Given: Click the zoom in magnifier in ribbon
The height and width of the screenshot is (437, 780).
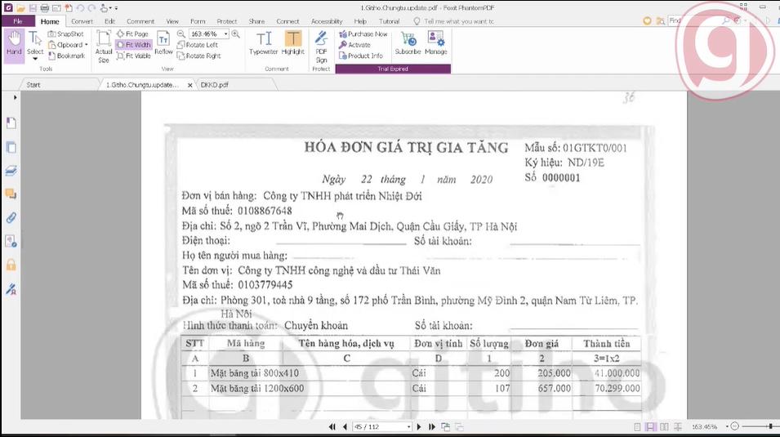Looking at the screenshot, I should click(x=235, y=33).
